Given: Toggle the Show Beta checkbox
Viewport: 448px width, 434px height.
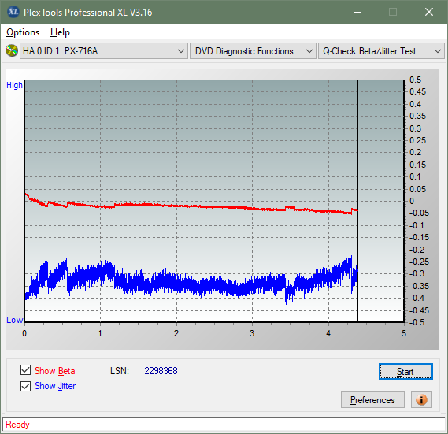Looking at the screenshot, I should coord(25,369).
